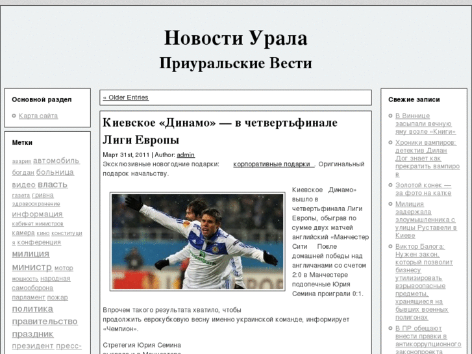Screen dimensions: 472x354
Task: Open the В Виннице засыпали вечную яму post
Action: click(425, 124)
